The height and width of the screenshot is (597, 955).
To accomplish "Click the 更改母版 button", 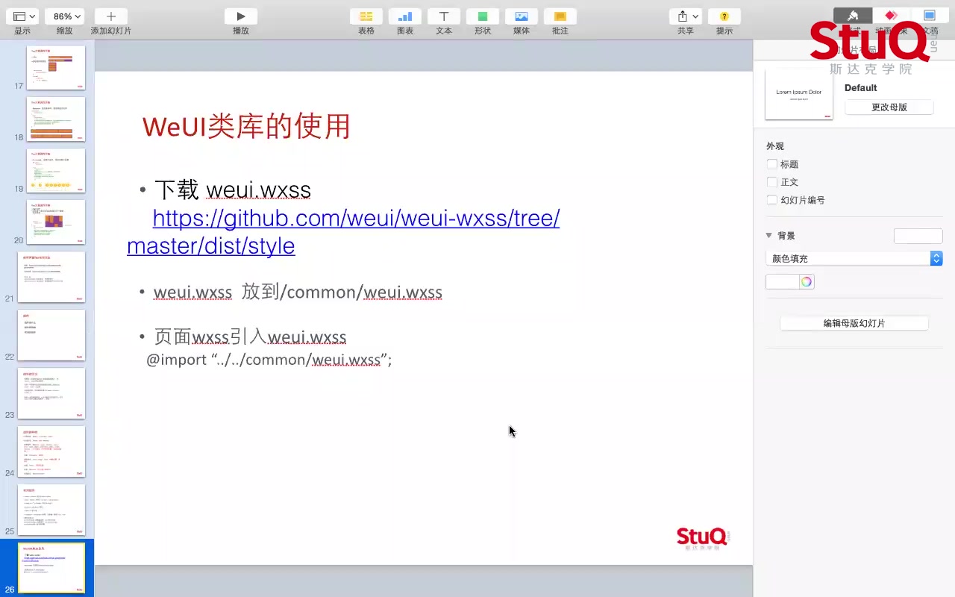I will click(889, 107).
